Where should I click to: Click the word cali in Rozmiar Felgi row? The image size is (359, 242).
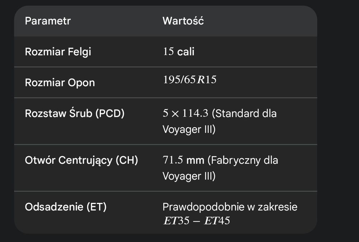coord(186,52)
